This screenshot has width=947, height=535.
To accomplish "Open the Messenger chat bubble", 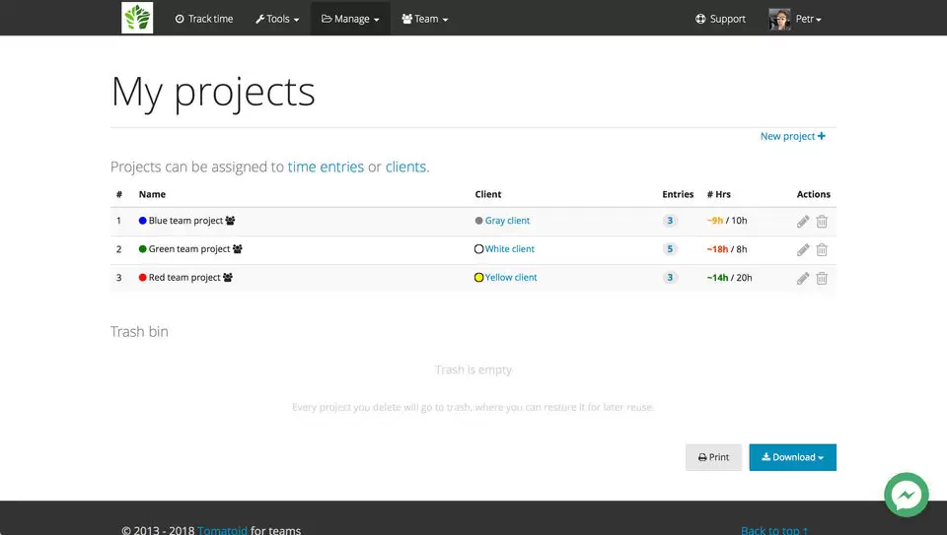I will coord(907,495).
